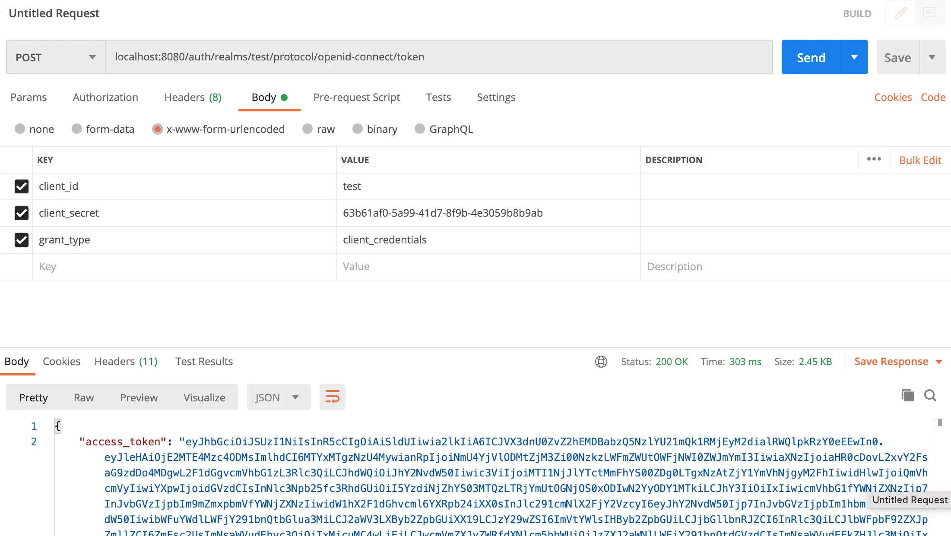Copy response using the copy icon
This screenshot has height=536, width=951.
pyautogui.click(x=907, y=395)
